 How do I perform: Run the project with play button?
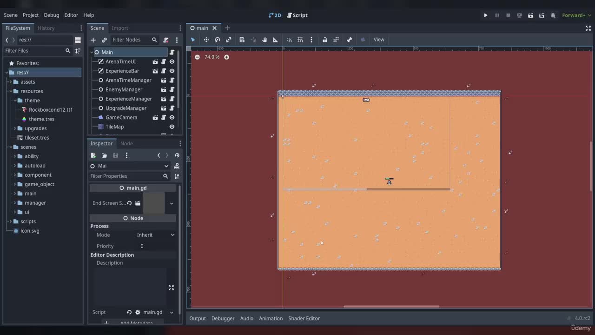486,15
